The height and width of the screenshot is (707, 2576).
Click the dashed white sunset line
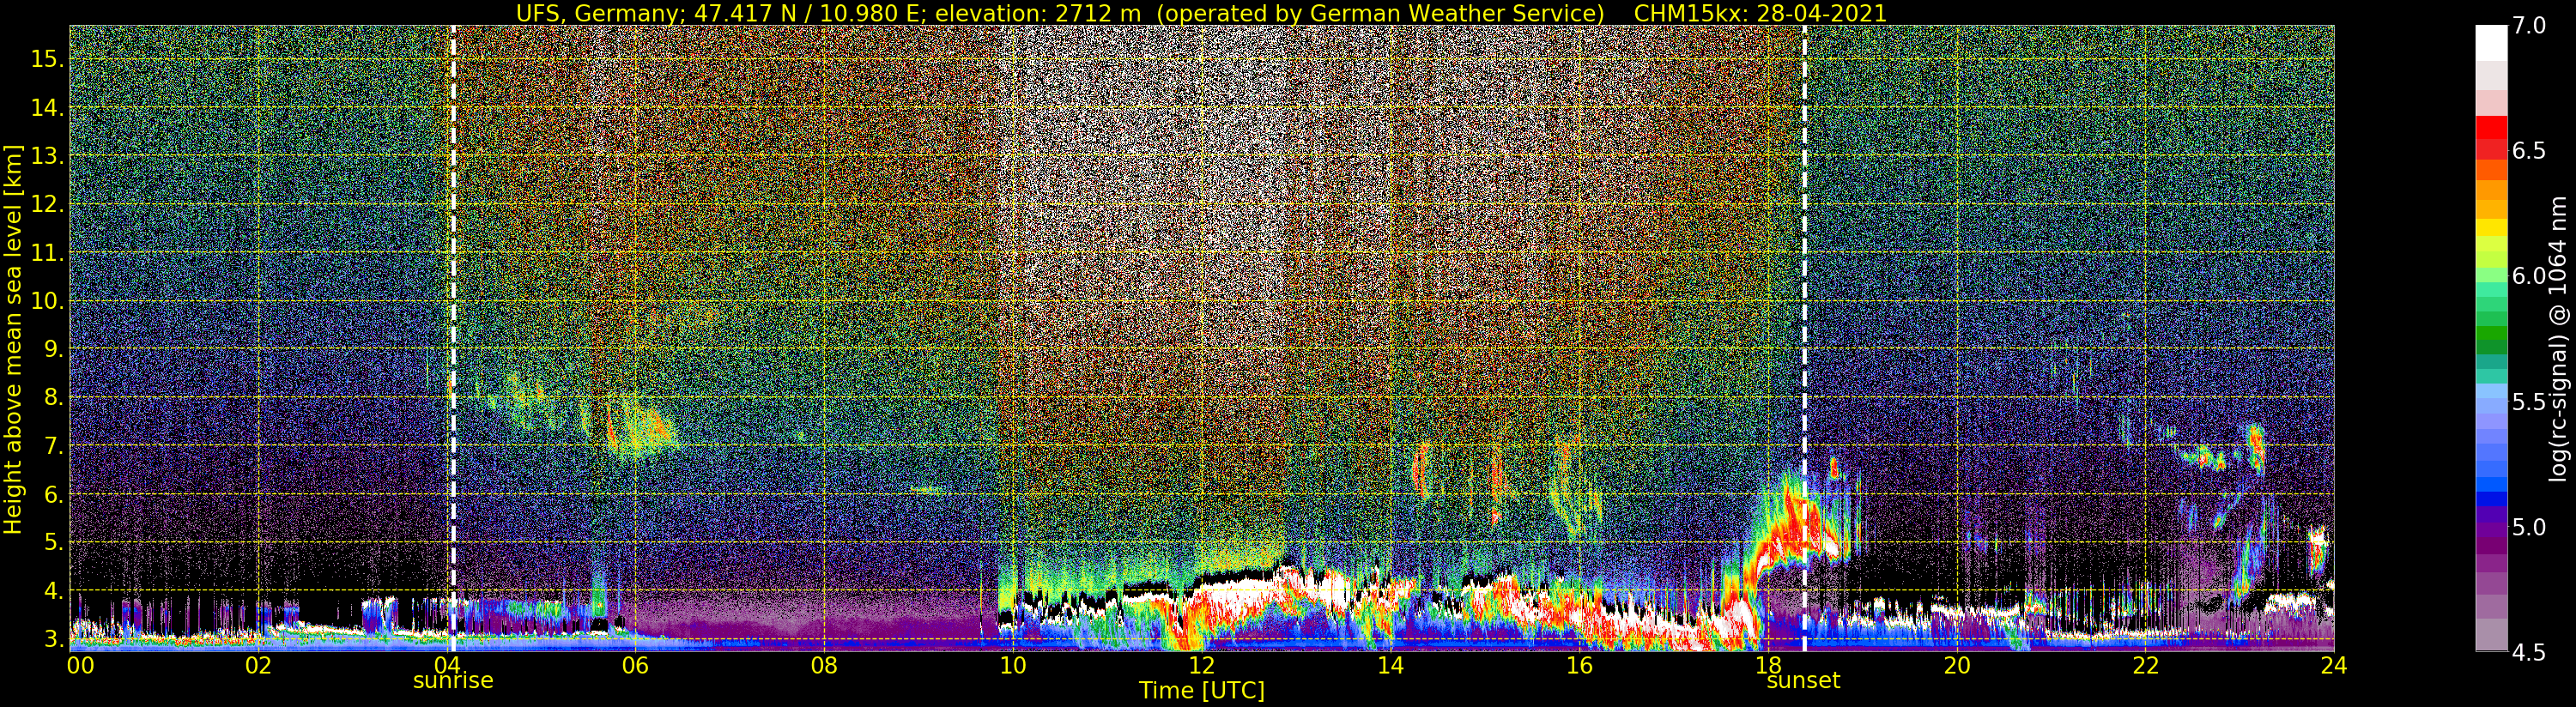[1804, 338]
